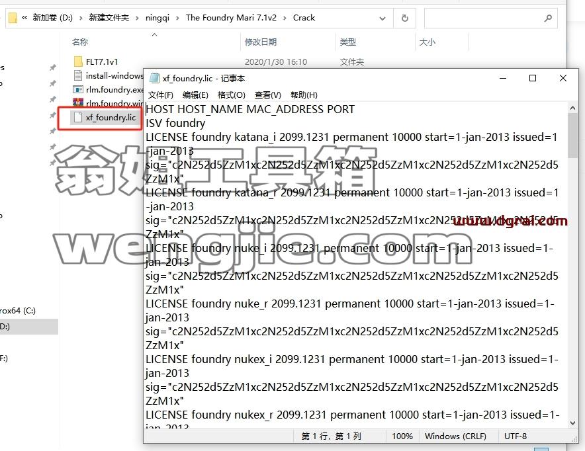Click the 新加卷 (D:) breadcrumb in address bar

click(x=52, y=18)
